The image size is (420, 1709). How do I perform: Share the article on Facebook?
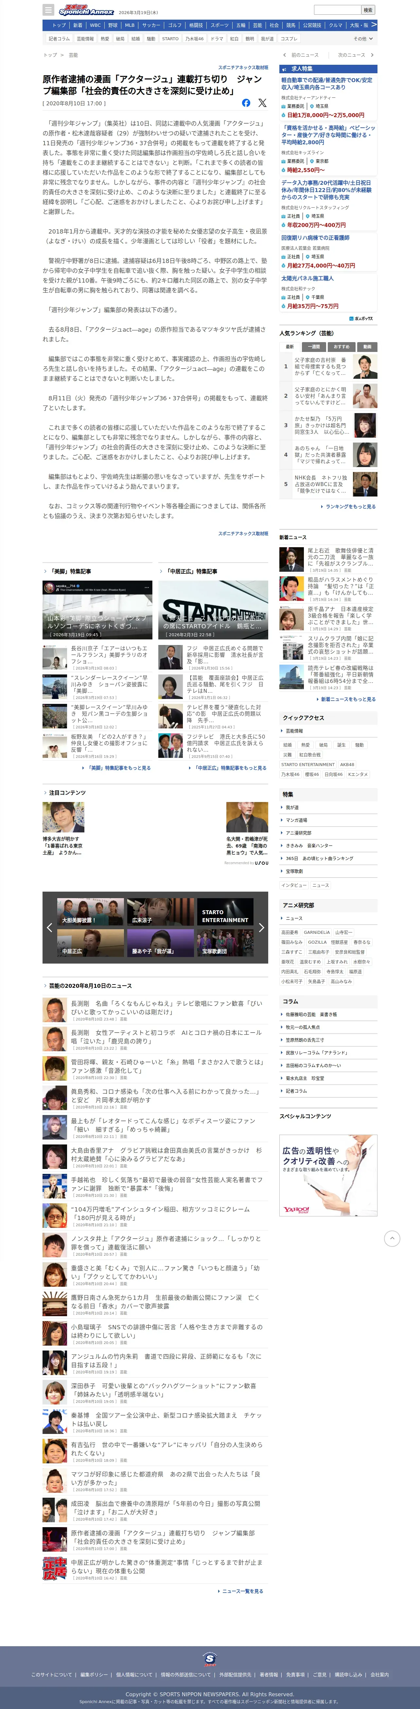tap(246, 103)
